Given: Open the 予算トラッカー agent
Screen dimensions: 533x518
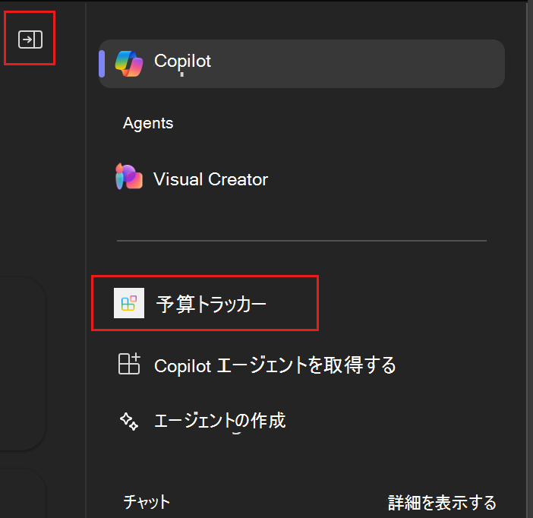Looking at the screenshot, I should [205, 303].
